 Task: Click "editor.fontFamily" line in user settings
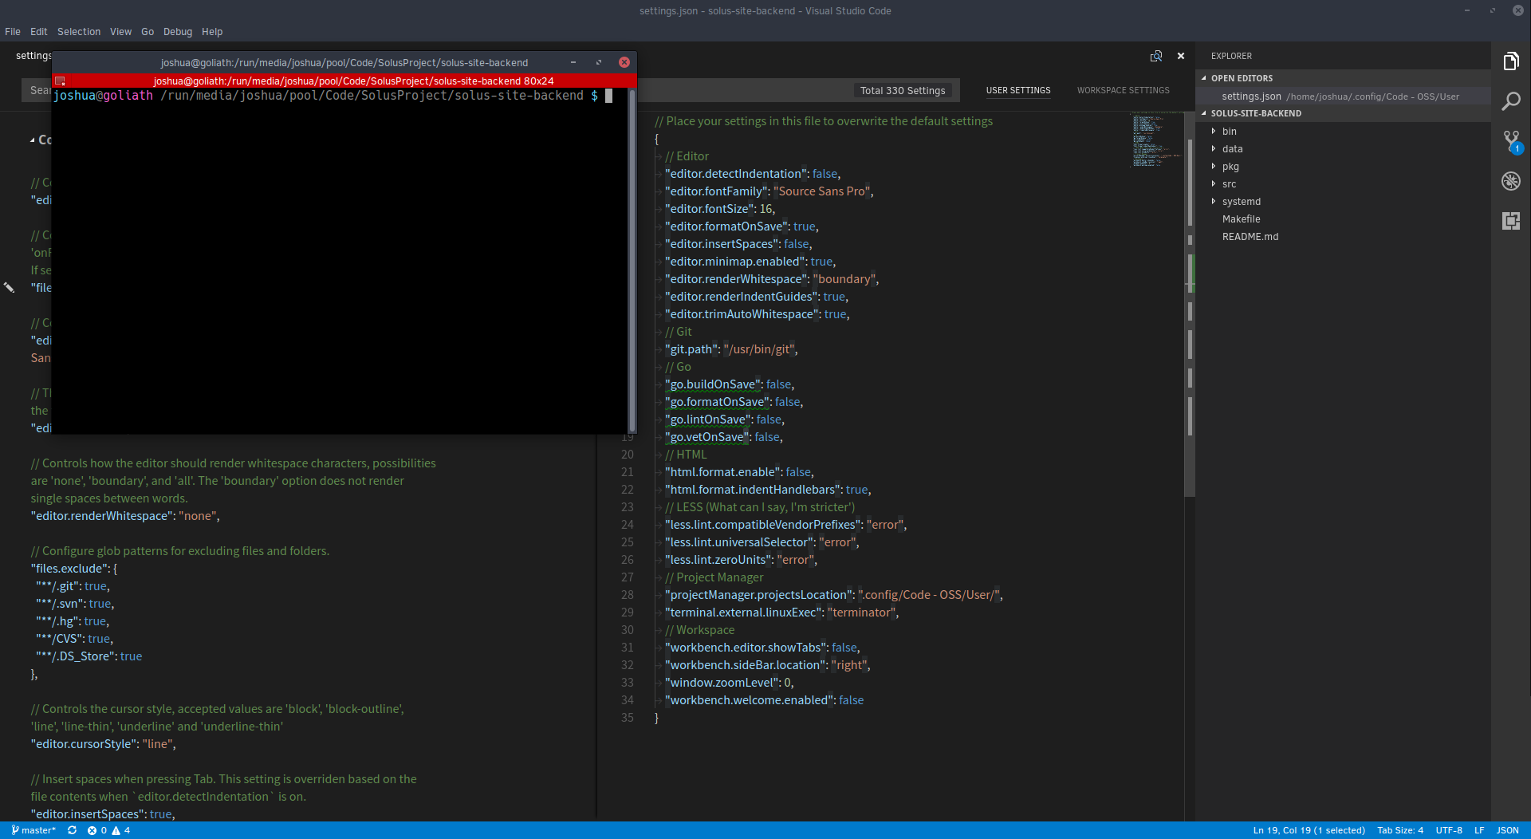pyautogui.click(x=769, y=191)
